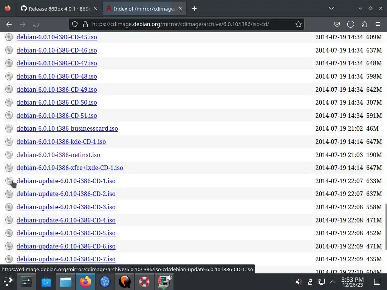This screenshot has height=290, width=387.
Task: Click debian-6.0.10-i386-CD-50.iso link
Action: pos(57,103)
